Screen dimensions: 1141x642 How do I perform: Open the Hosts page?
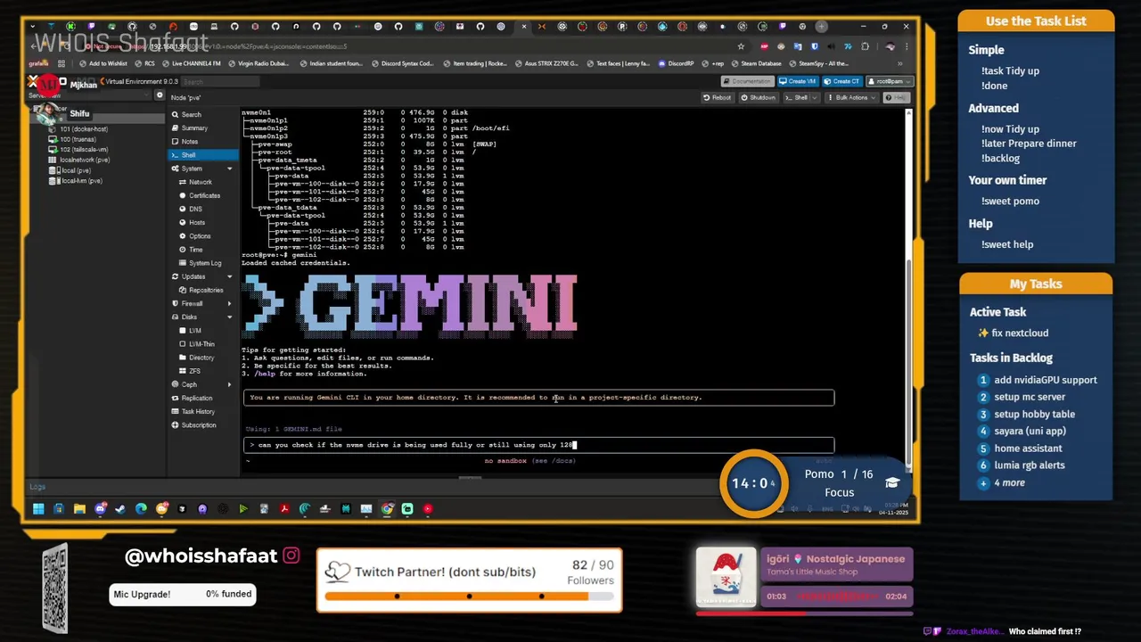(197, 222)
